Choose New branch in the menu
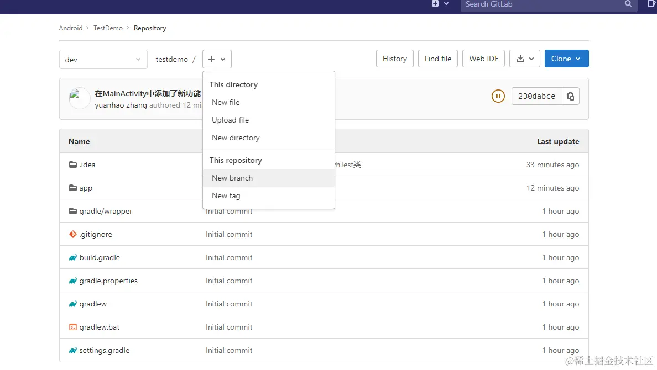This screenshot has height=370, width=657. 269,178
